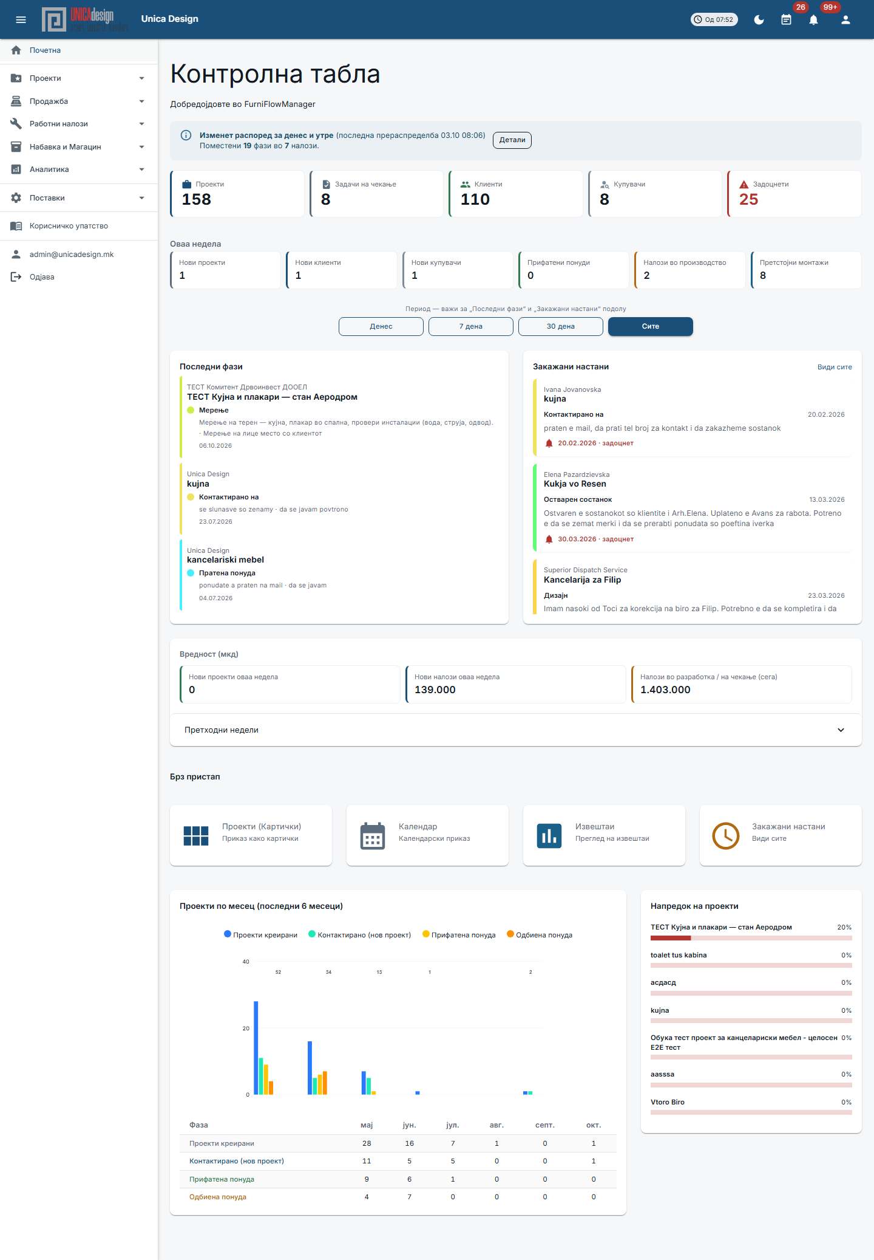
Task: Go to Почетна home in sidebar
Action: click(79, 50)
